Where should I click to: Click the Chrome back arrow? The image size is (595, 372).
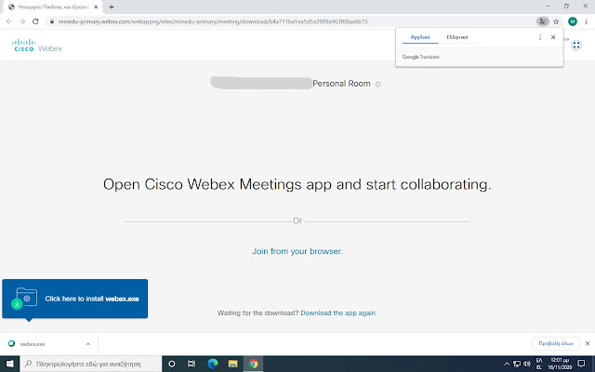coord(9,21)
